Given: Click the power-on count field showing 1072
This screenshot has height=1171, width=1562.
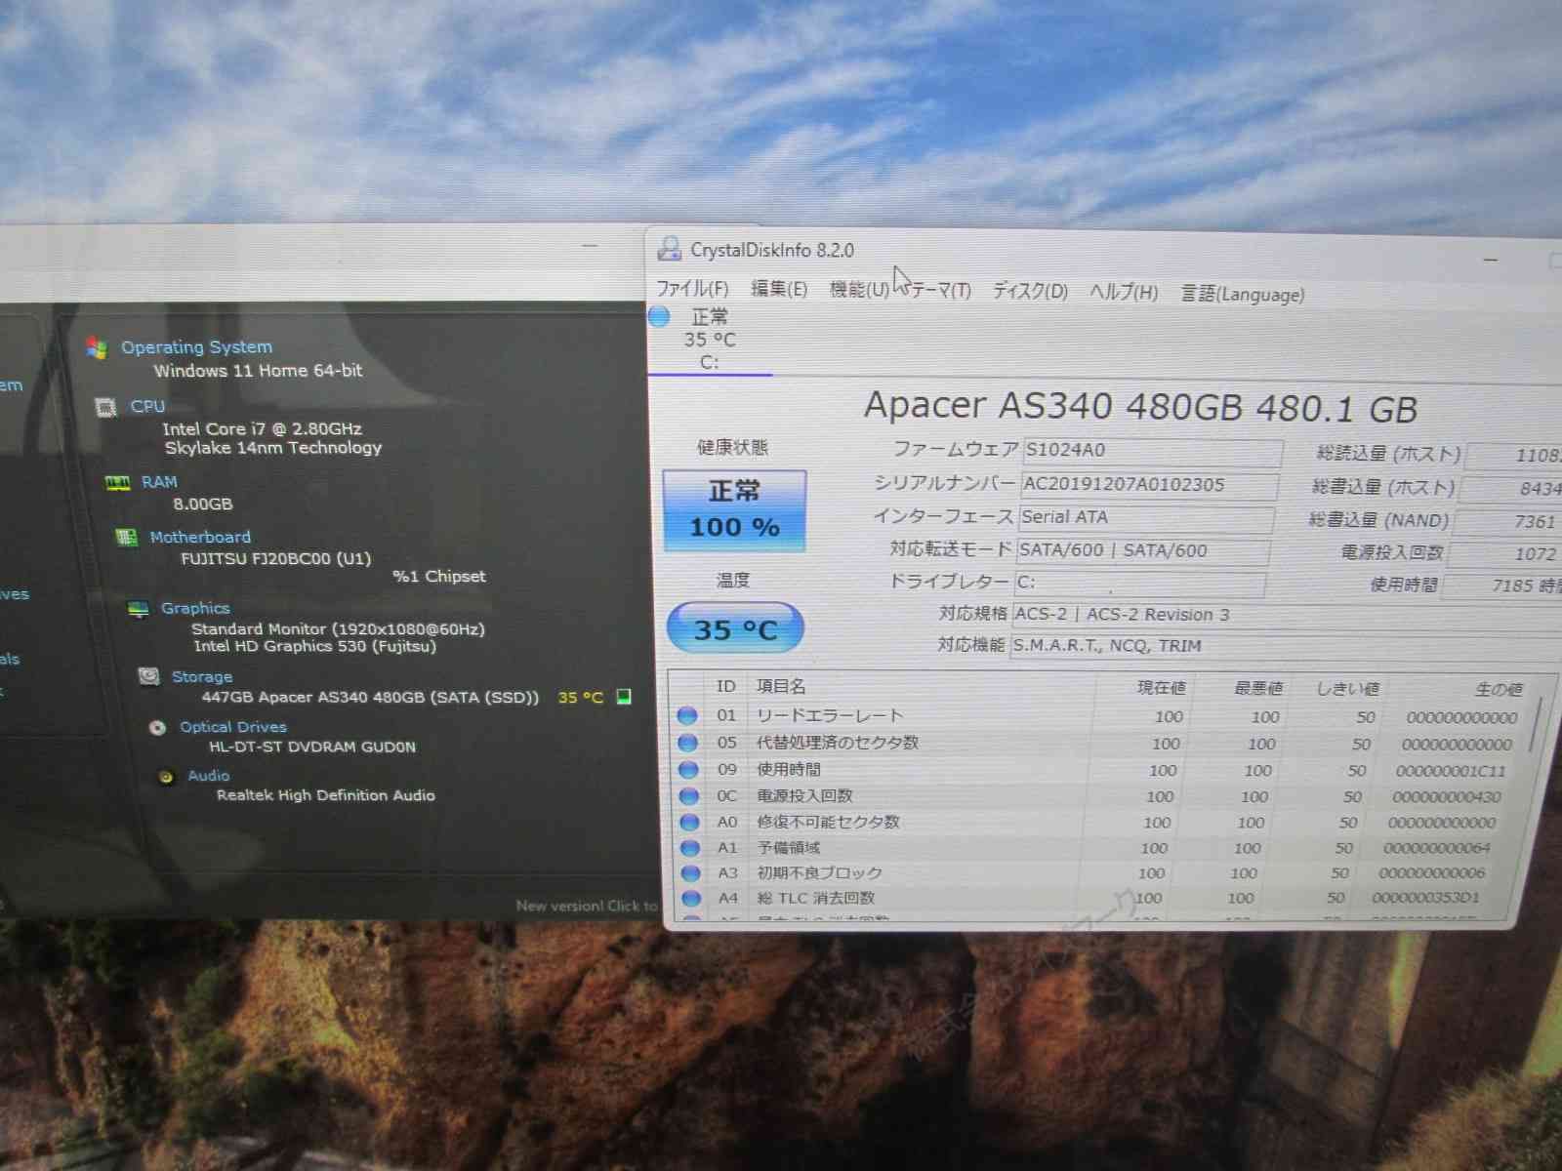Looking at the screenshot, I should click(1506, 553).
